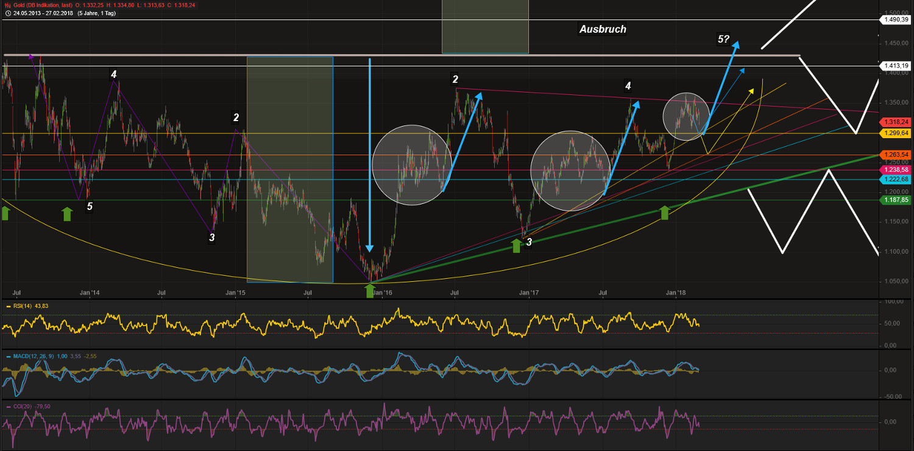The image size is (914, 451).
Task: Click the candlestick symbol icon before Gold legend
Action: 7,5
